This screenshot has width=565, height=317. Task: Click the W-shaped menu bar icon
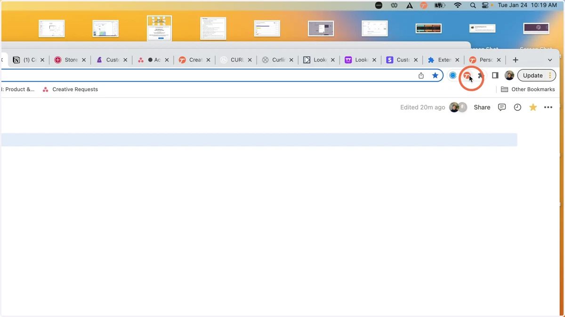pos(394,5)
